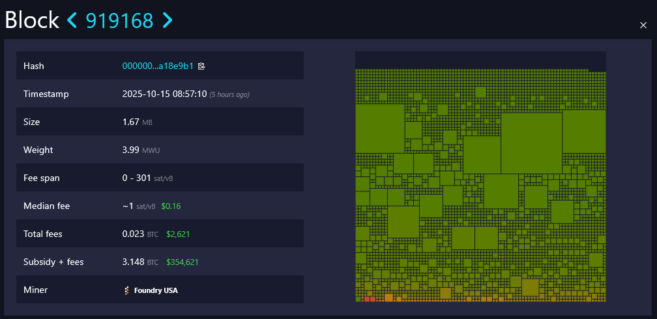
Task: Click the big transaction block at treemap left edge
Action: pyautogui.click(x=379, y=128)
